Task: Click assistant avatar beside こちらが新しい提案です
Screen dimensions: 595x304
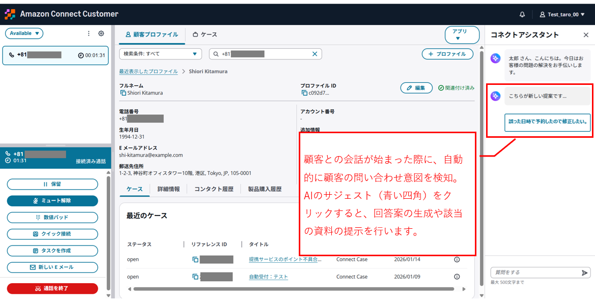Action: (x=495, y=96)
